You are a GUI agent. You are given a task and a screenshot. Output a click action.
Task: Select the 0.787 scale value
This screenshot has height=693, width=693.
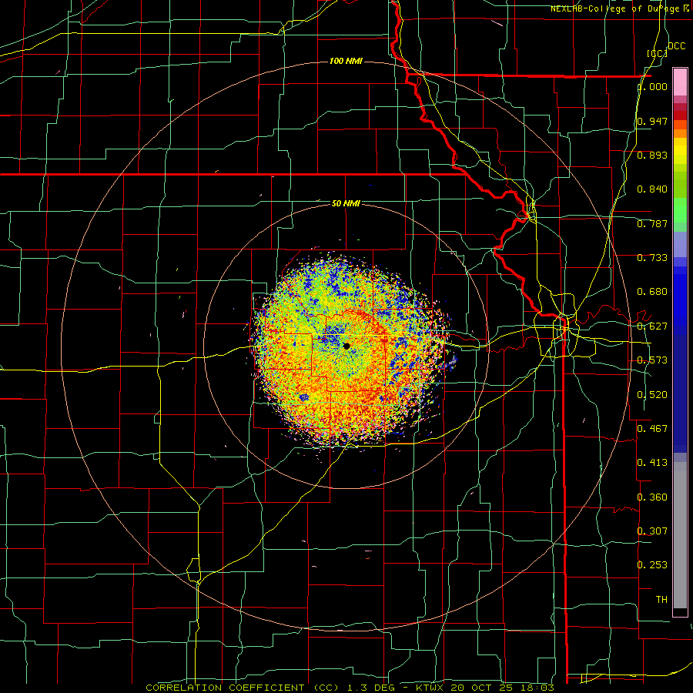[x=652, y=223]
